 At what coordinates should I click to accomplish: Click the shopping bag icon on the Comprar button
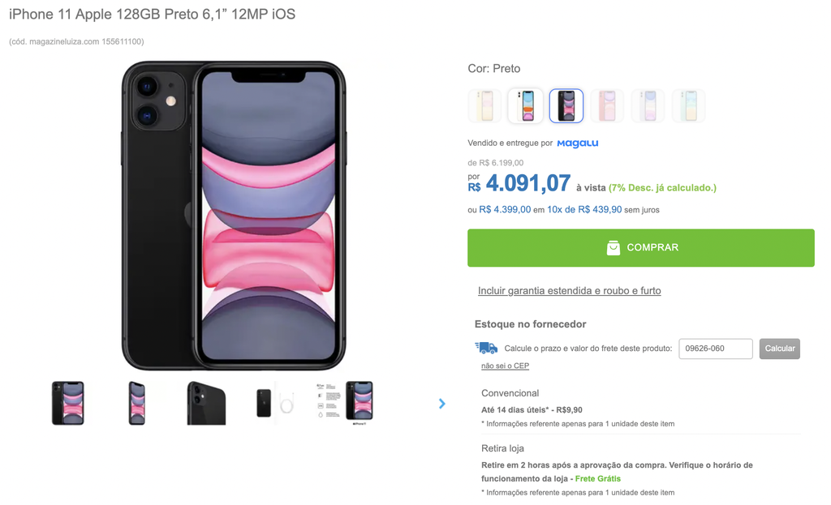coord(614,248)
